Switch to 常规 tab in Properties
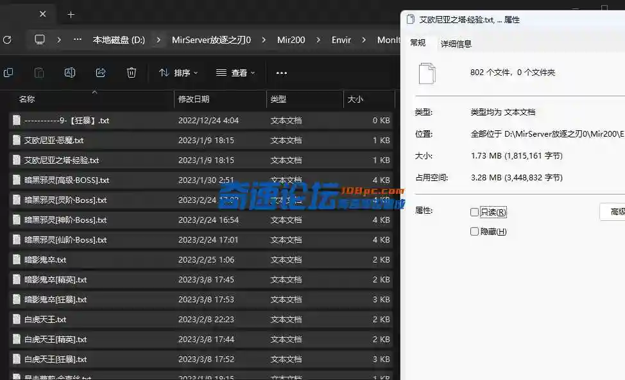This screenshot has width=625, height=380. tap(418, 43)
